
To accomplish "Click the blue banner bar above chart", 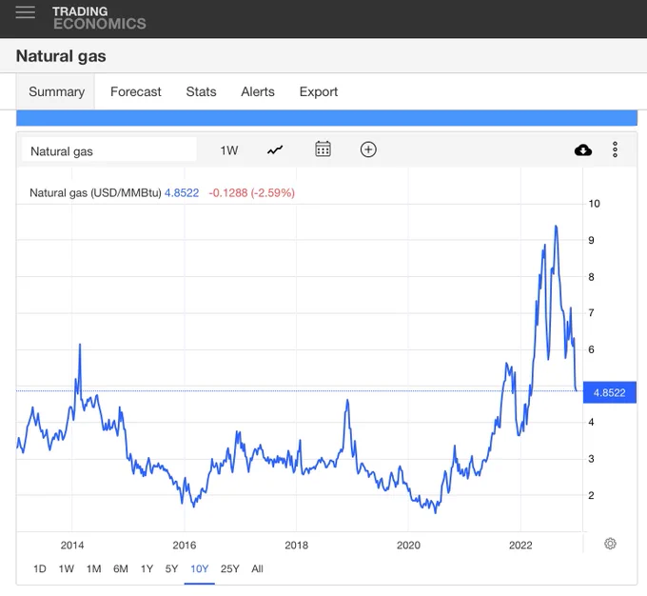I will pyautogui.click(x=326, y=118).
